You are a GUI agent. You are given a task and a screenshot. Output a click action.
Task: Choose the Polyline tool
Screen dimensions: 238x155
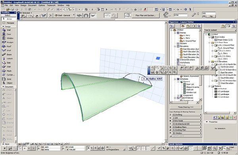pos(8,119)
